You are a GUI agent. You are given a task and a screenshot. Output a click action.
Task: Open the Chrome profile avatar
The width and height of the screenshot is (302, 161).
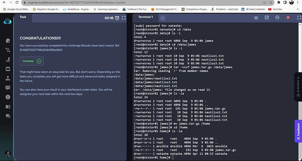291,3
